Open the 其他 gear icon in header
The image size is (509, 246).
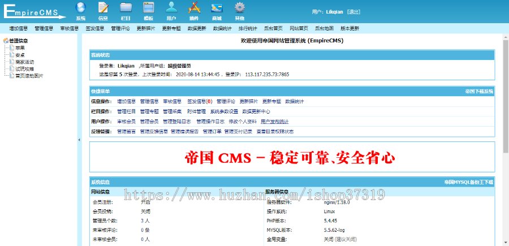click(x=240, y=7)
